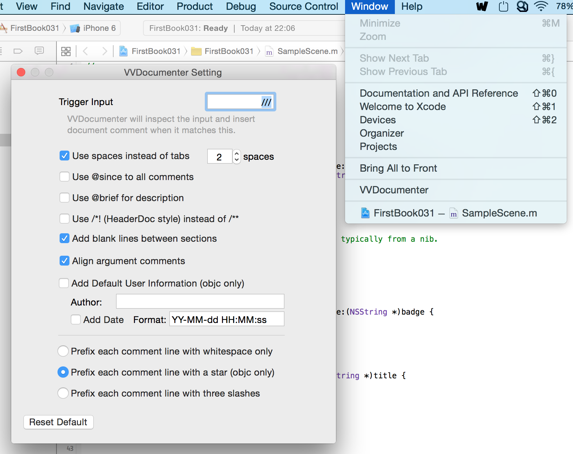This screenshot has width=573, height=454.
Task: Choose Welcome to Xcode menu item
Action: point(456,106)
